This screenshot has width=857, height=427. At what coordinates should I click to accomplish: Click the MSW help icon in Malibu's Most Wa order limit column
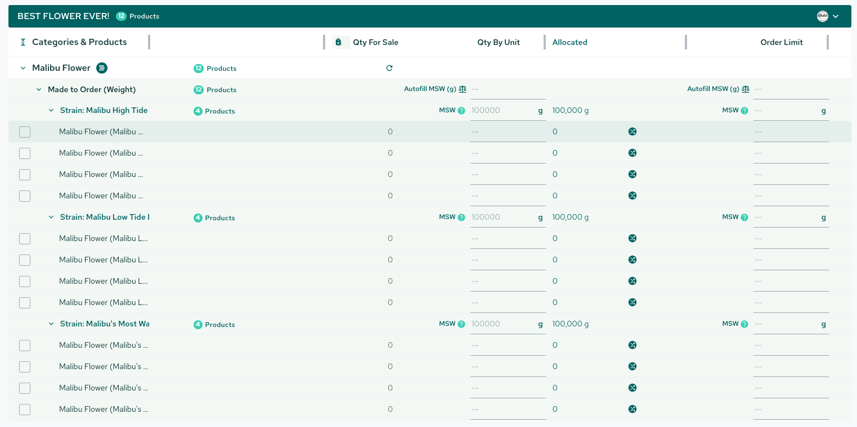pos(744,324)
